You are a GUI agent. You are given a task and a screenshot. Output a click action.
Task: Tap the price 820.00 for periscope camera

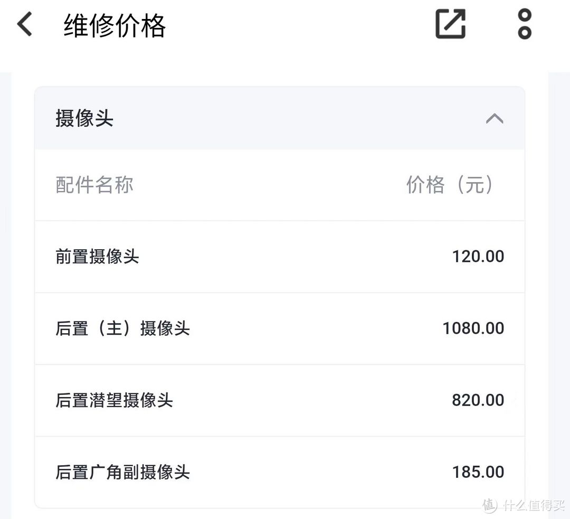478,400
